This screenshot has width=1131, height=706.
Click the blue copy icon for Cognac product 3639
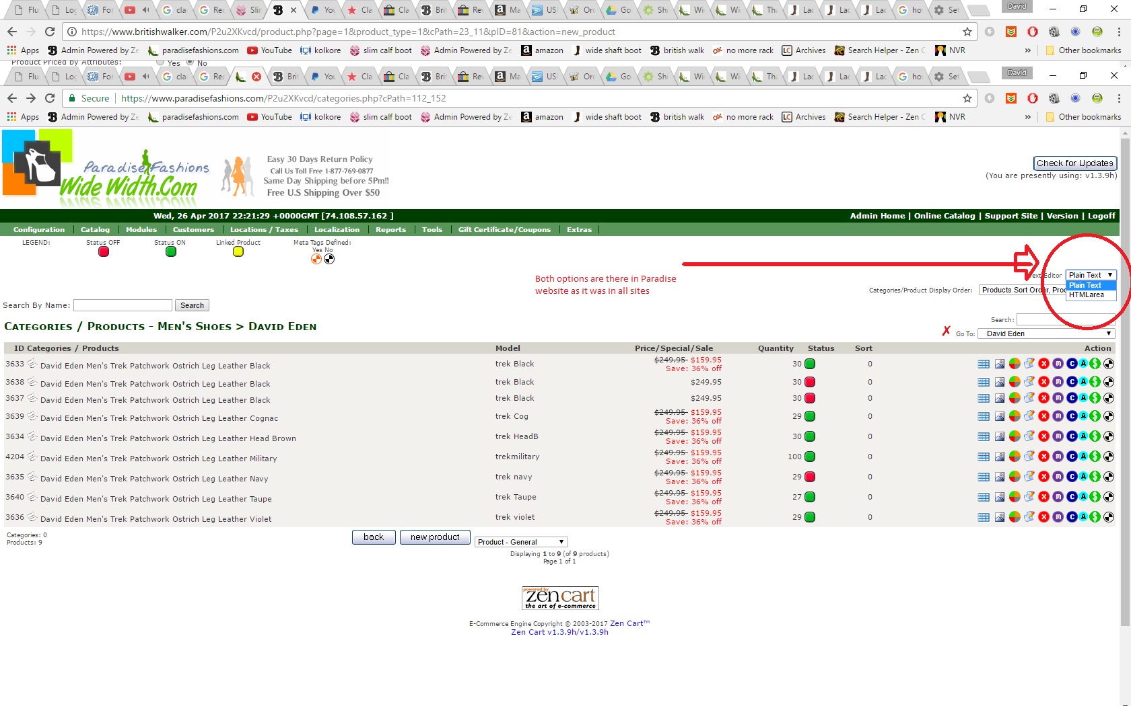1072,416
